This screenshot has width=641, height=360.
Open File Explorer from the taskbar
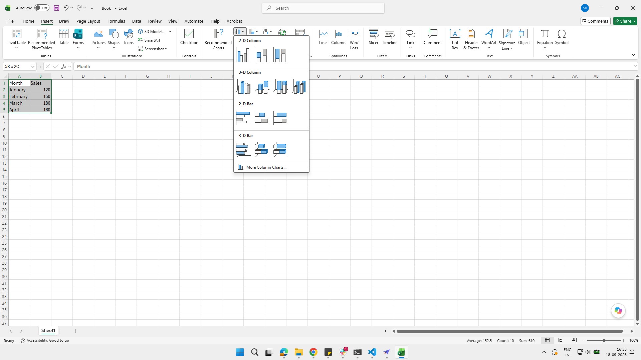click(298, 352)
